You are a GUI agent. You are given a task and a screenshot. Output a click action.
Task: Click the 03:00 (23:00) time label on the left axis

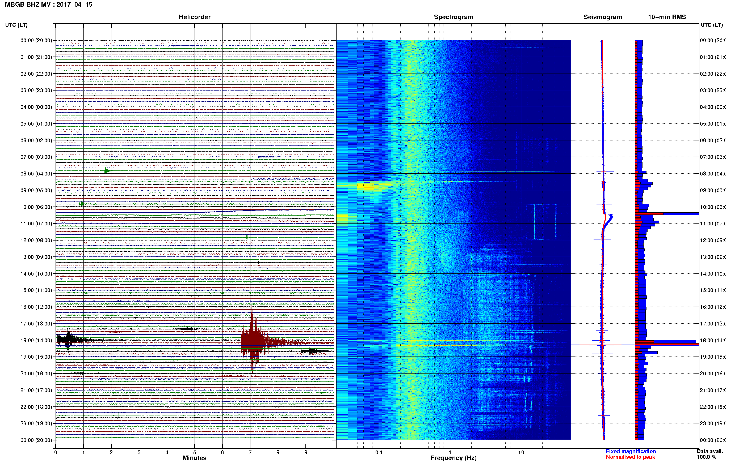point(36,91)
